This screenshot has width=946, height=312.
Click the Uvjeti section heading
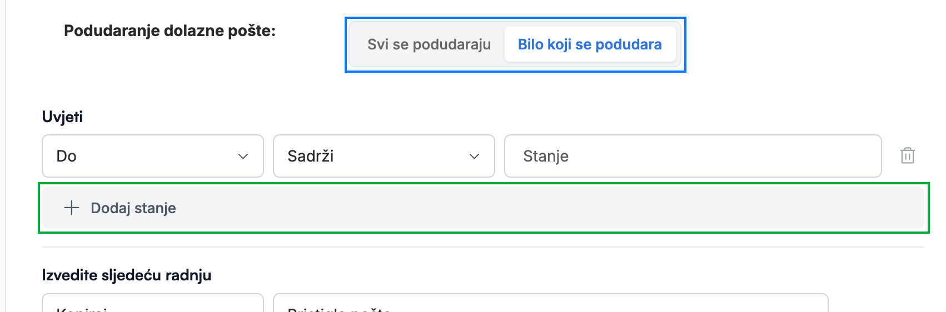tap(62, 117)
